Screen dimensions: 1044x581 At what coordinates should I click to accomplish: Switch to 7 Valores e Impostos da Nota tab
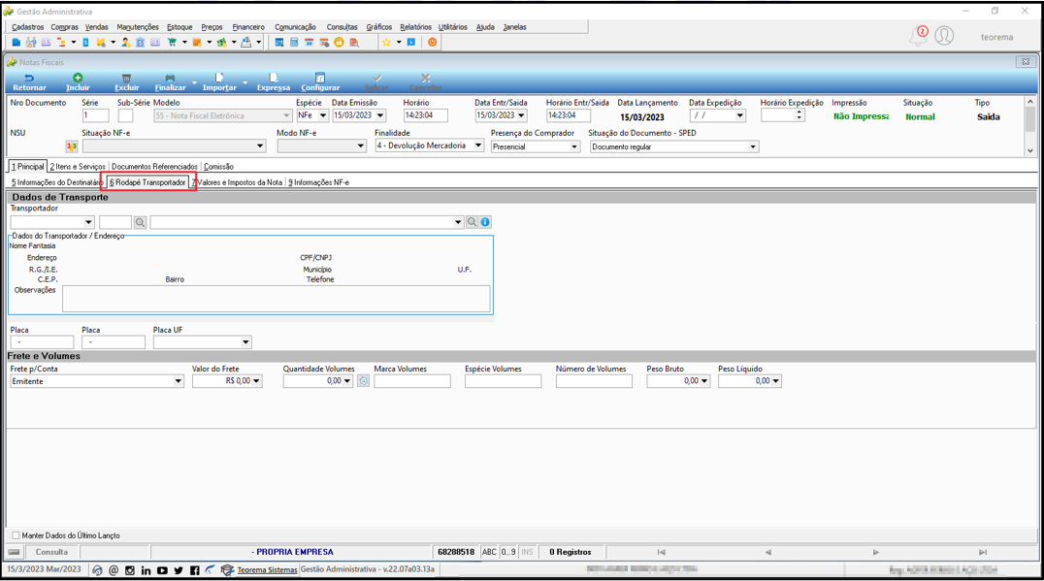pyautogui.click(x=237, y=182)
